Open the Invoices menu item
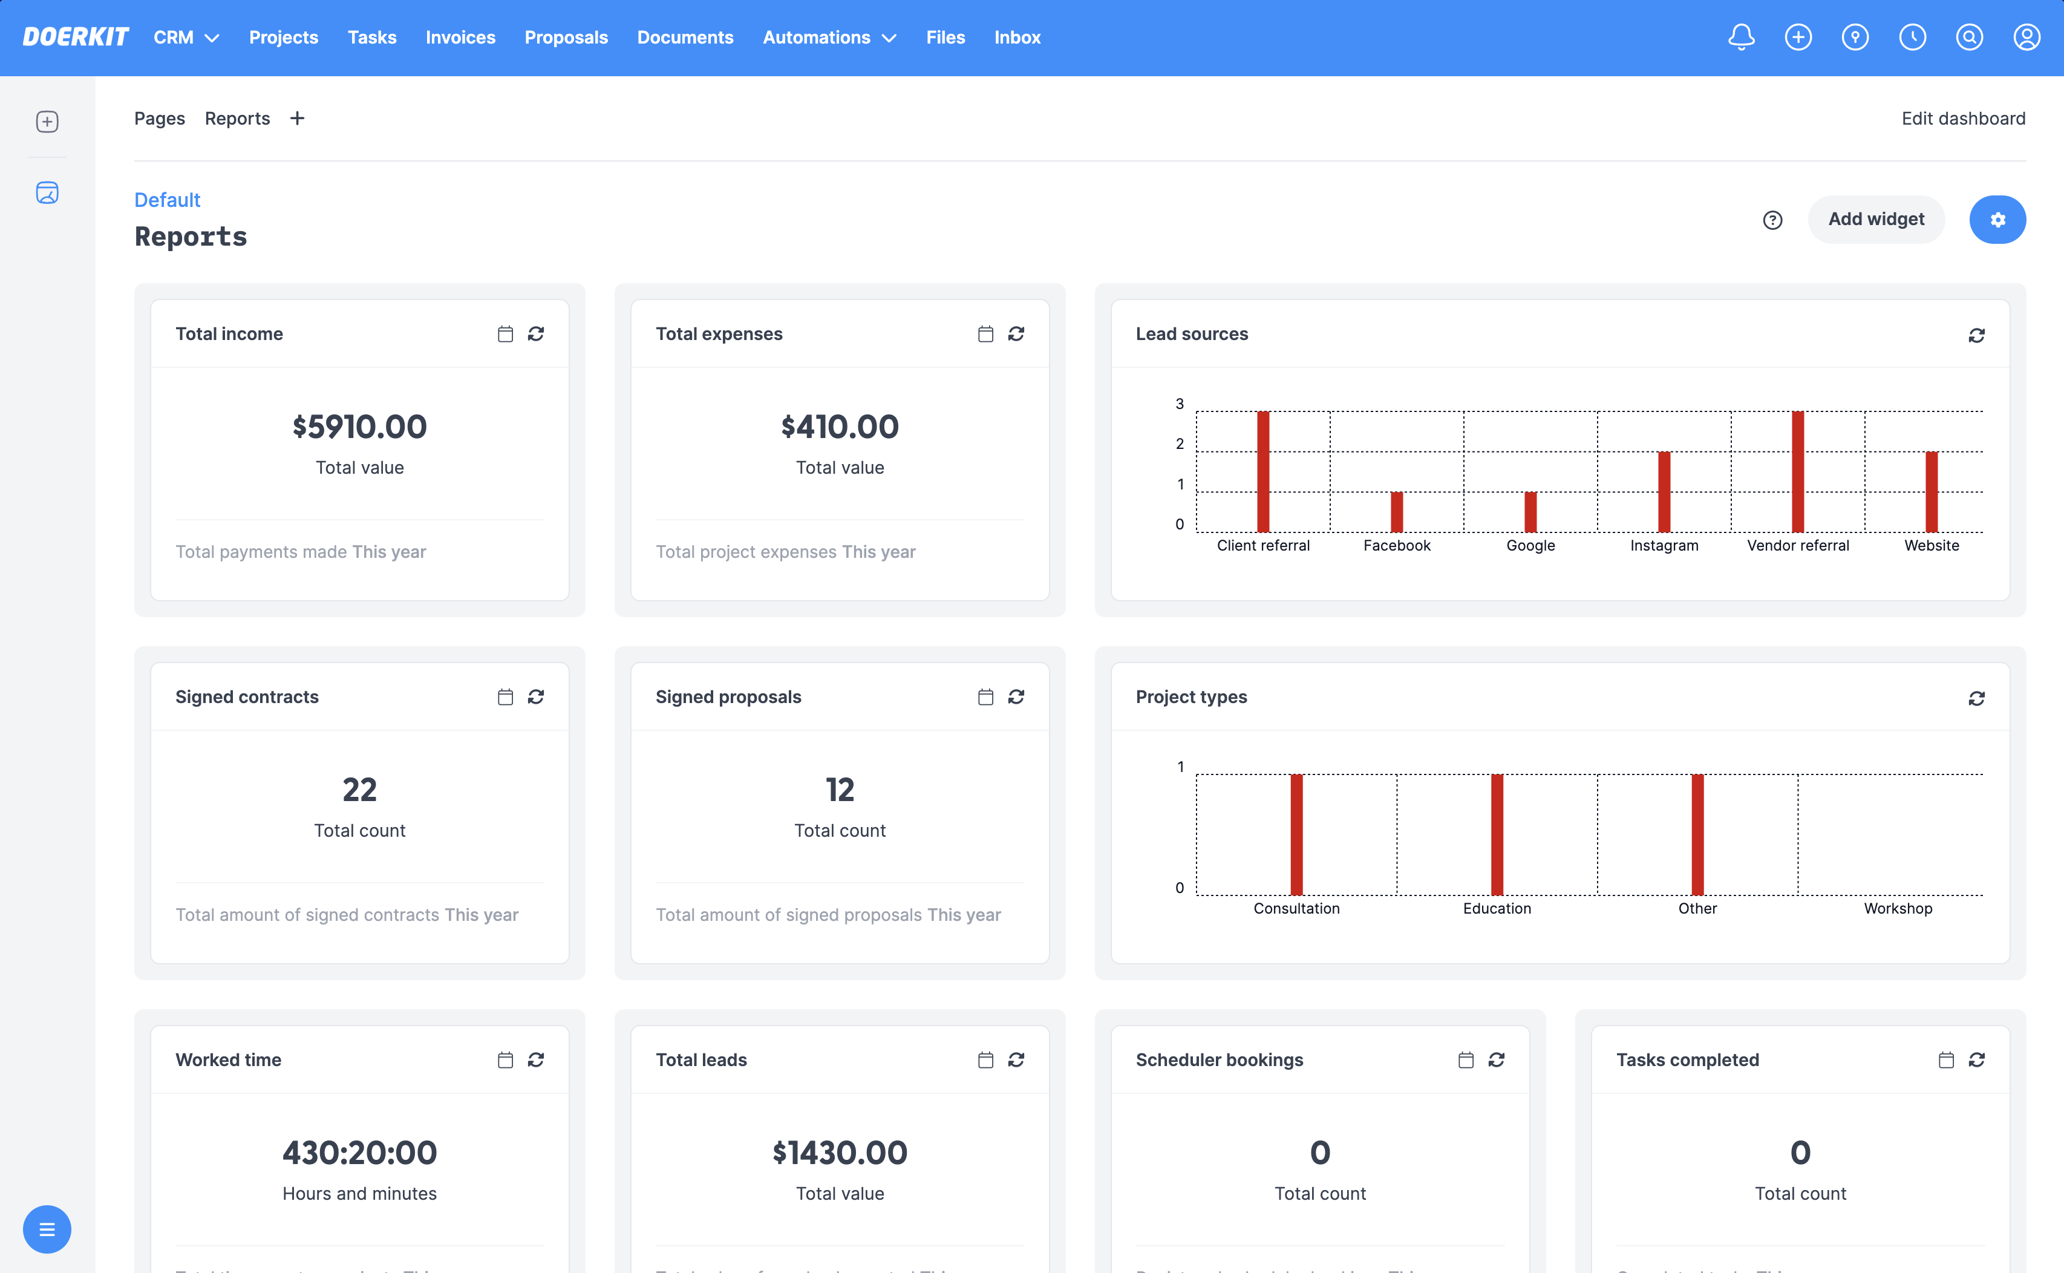2064x1273 pixels. point(460,37)
